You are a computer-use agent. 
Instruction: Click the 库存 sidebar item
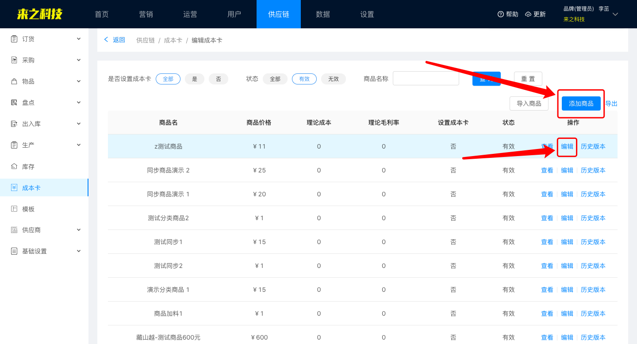44,167
